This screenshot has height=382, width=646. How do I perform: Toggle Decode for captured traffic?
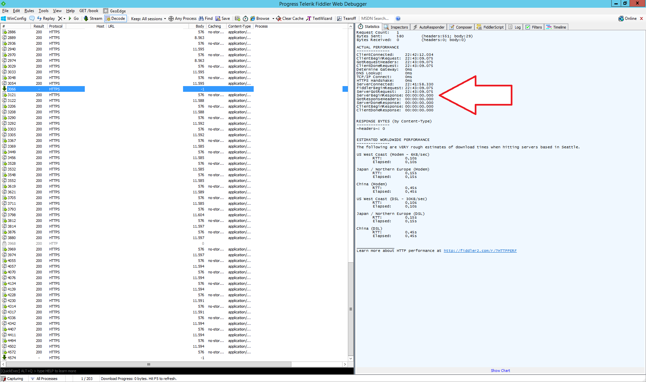[115, 18]
